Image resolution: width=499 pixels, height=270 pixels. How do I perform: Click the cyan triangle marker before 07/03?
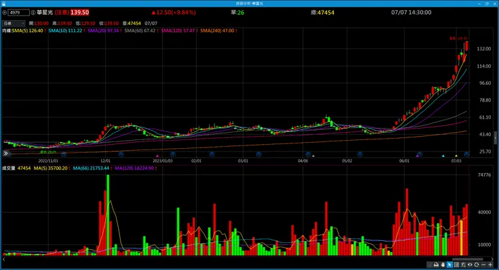[443, 156]
